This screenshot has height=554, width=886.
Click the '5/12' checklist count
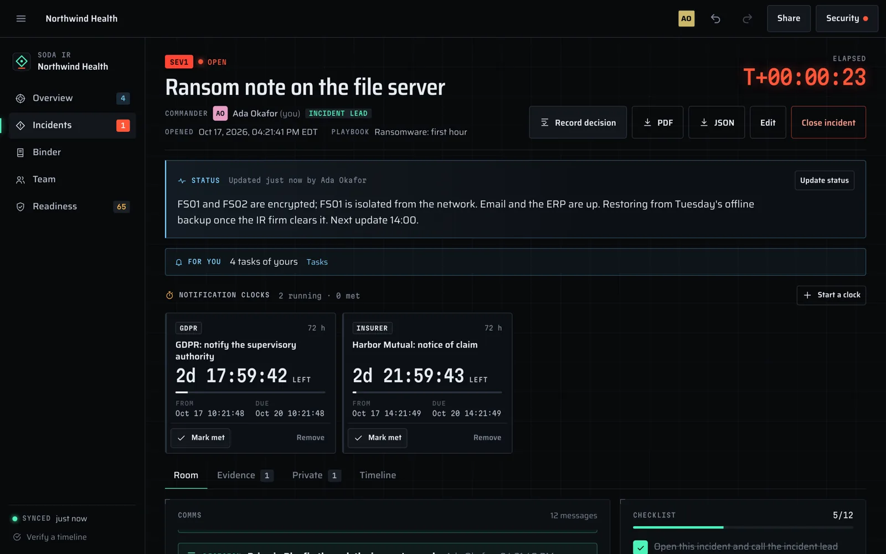click(x=843, y=515)
